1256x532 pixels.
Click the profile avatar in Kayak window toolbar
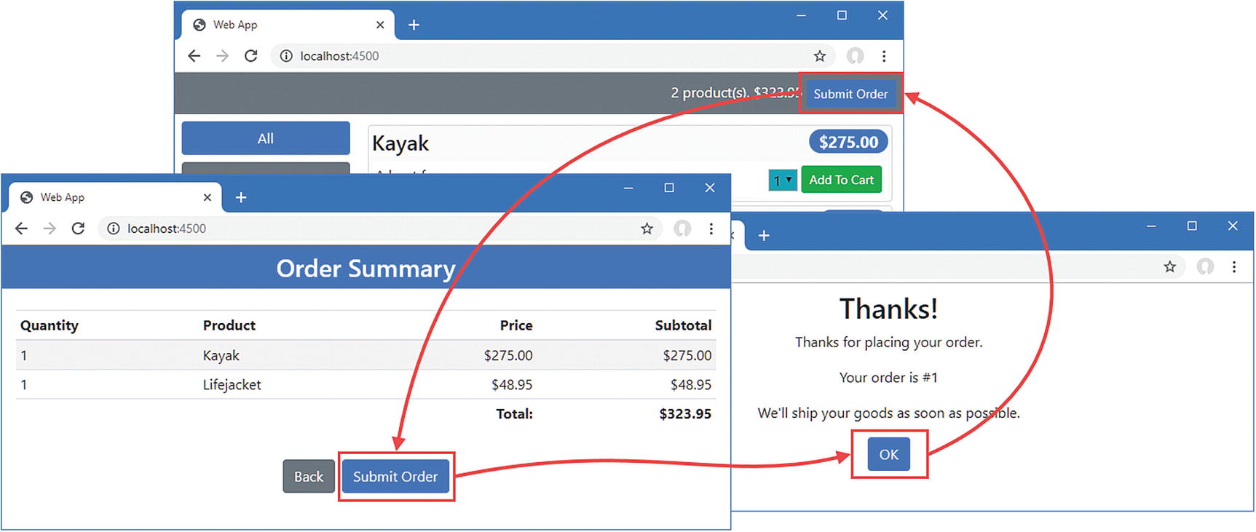(x=855, y=56)
